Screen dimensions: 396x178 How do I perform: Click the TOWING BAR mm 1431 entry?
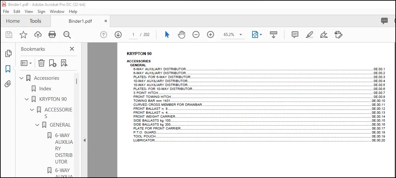[x=152, y=101]
